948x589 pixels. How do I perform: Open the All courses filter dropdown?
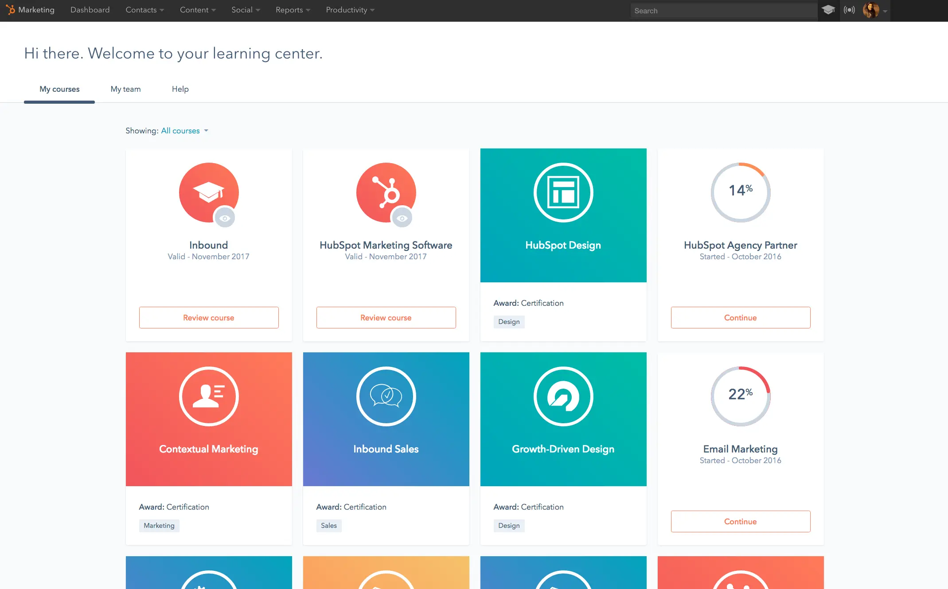(184, 130)
